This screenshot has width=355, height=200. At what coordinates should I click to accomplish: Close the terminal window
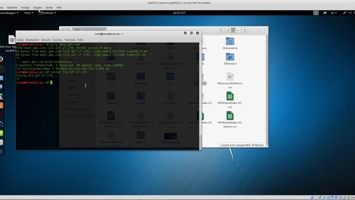pyautogui.click(x=197, y=33)
